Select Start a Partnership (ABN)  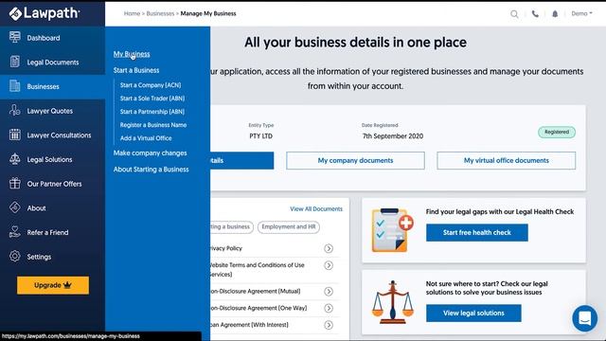pos(151,112)
